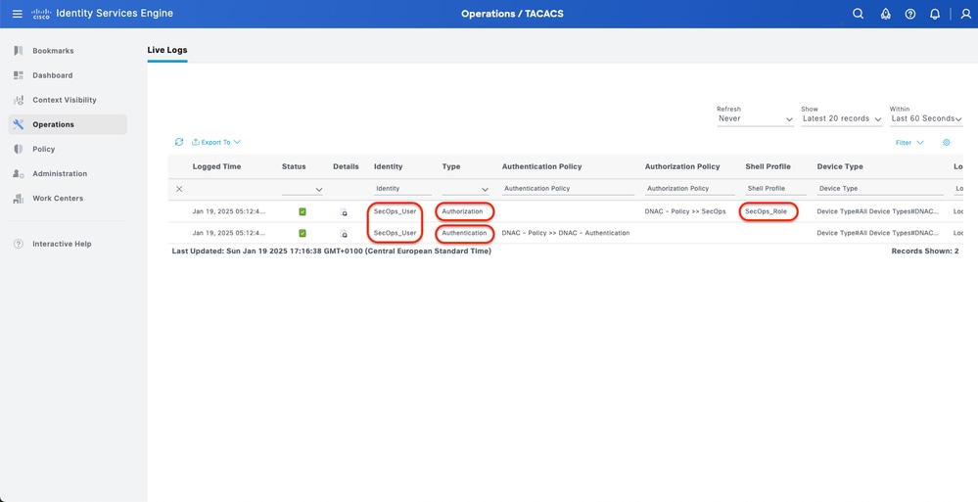
Task: Select SecOps_User in the Authorization row
Action: point(395,212)
